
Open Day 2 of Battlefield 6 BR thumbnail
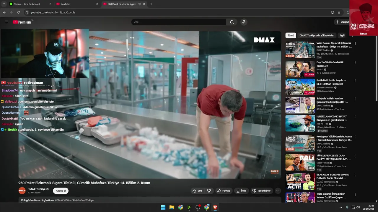300,69
